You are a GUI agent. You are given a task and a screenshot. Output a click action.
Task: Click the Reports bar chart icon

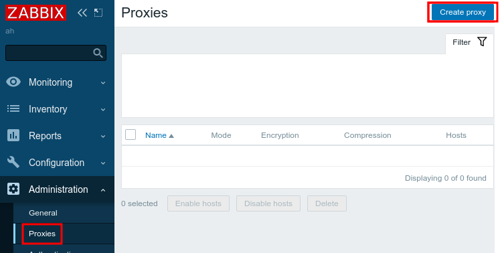[x=13, y=135]
